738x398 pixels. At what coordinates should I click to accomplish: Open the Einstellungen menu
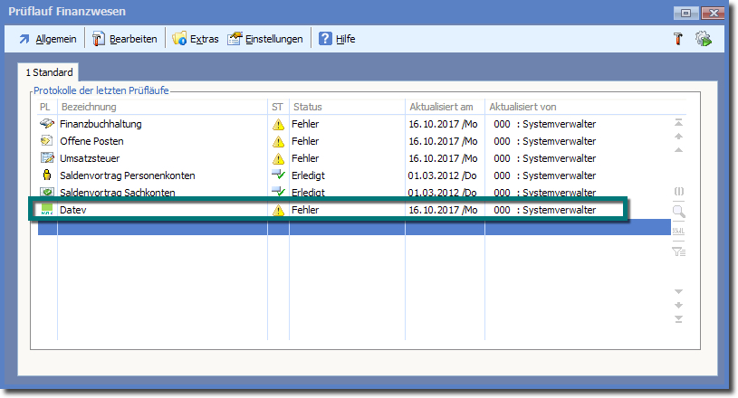265,39
